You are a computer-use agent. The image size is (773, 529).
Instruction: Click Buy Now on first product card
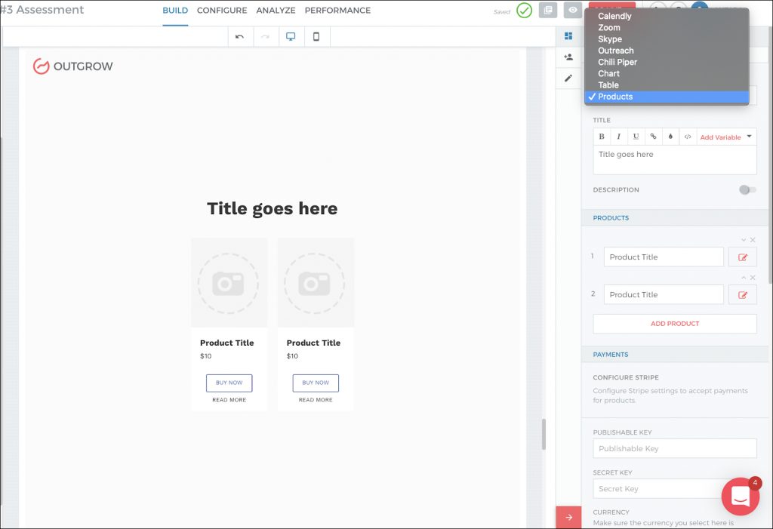pyautogui.click(x=229, y=383)
